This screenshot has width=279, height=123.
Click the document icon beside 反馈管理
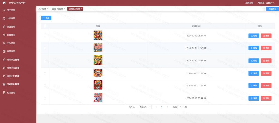point(4,92)
